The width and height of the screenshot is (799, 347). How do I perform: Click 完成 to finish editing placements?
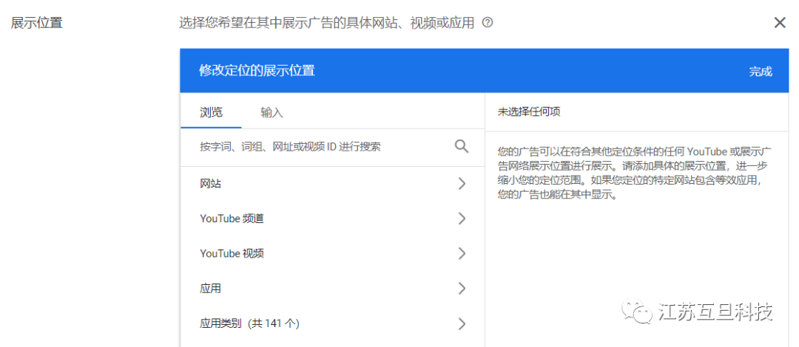(x=760, y=72)
